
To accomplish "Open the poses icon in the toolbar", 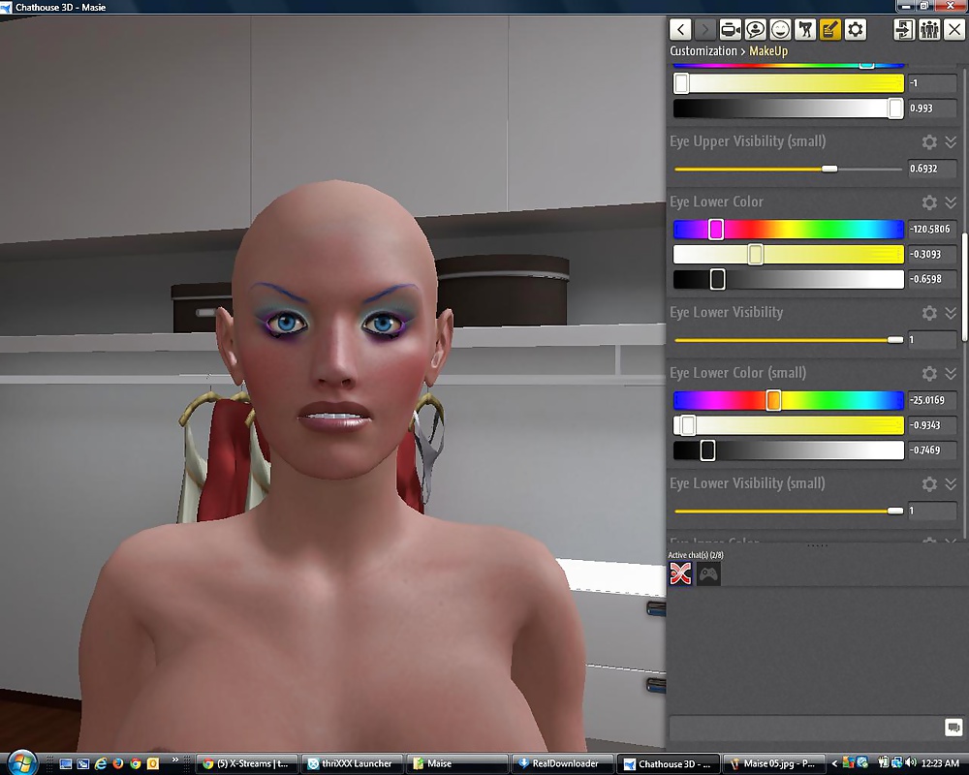I will [x=805, y=29].
